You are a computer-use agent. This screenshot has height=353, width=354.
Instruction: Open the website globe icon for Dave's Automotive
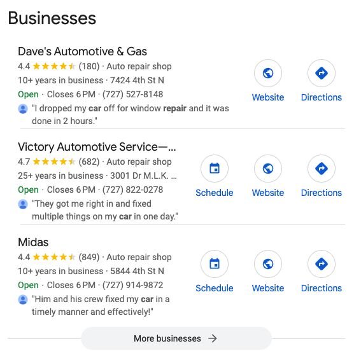click(268, 73)
